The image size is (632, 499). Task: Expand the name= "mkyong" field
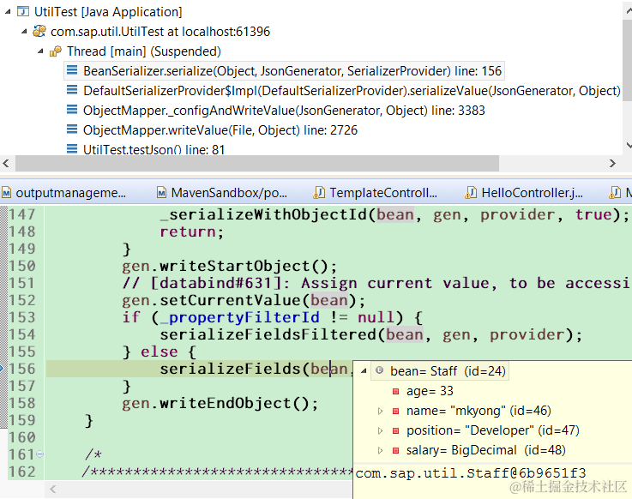coord(380,411)
